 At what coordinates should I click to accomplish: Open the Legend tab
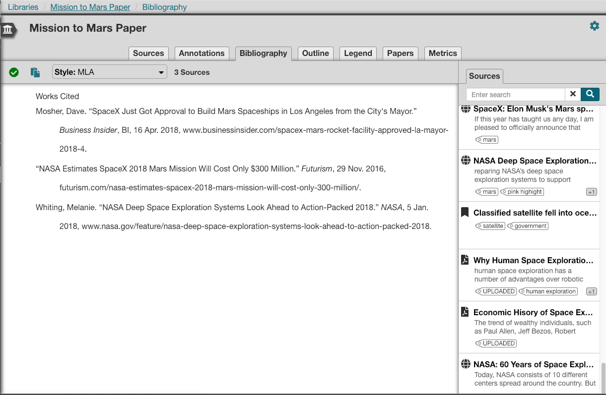coord(358,54)
